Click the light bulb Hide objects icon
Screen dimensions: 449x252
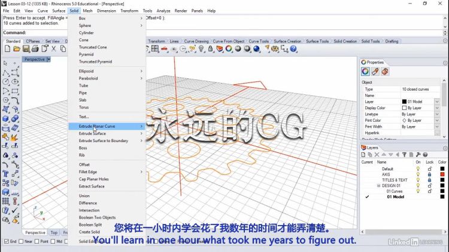tap(201, 49)
